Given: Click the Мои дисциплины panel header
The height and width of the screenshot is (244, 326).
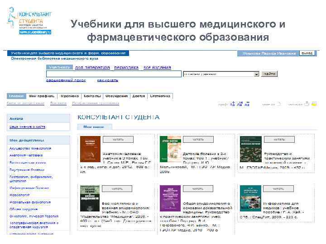Looking at the screenshot, I should pyautogui.click(x=38, y=140).
